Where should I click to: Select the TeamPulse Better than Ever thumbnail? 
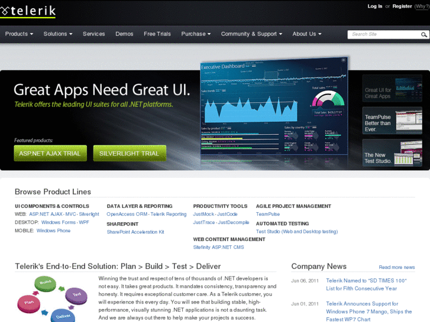click(392, 121)
